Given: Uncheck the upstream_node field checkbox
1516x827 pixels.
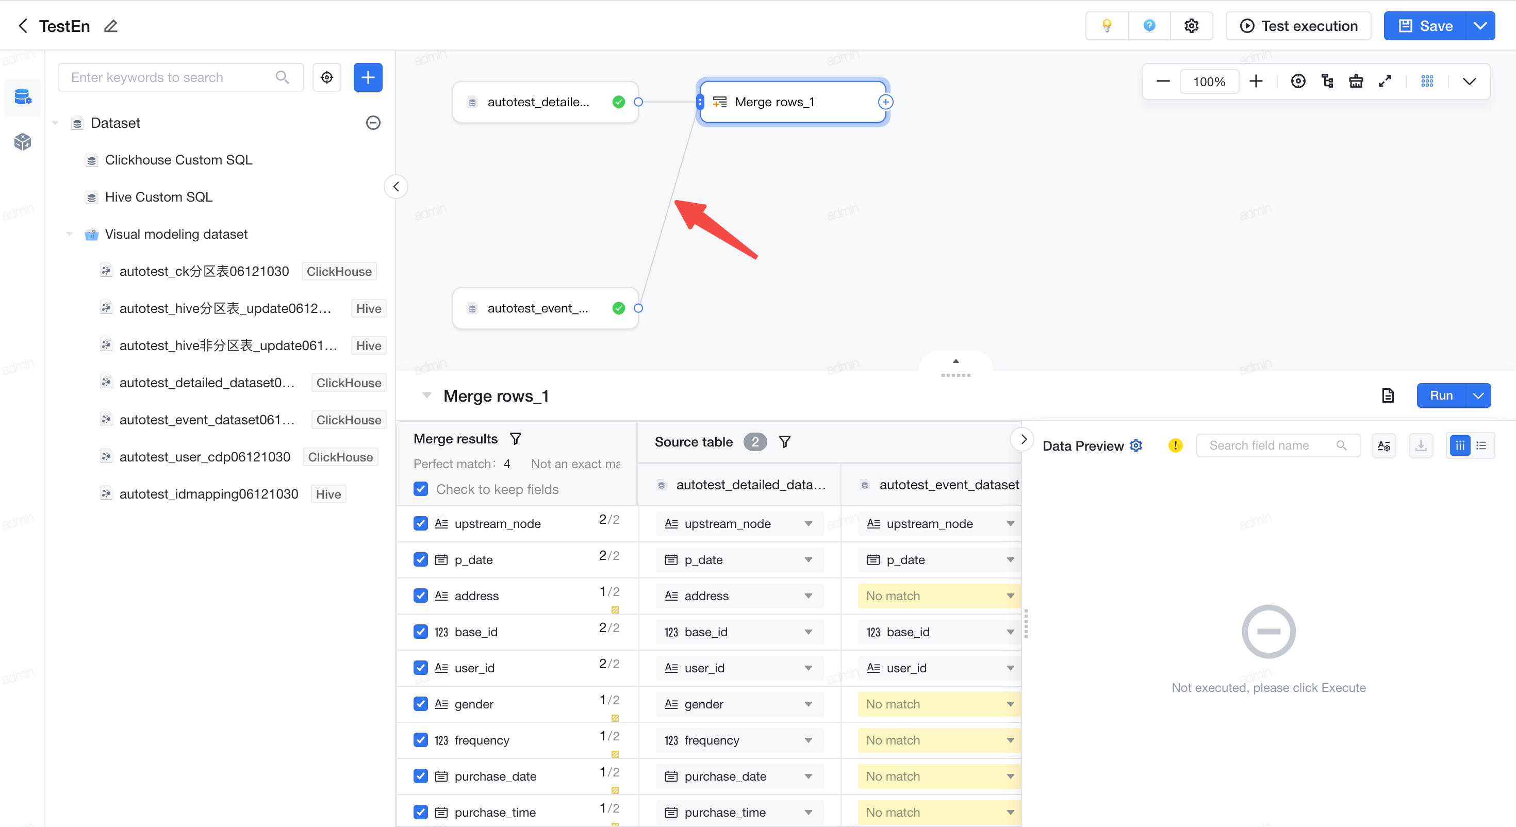Looking at the screenshot, I should click(x=420, y=523).
